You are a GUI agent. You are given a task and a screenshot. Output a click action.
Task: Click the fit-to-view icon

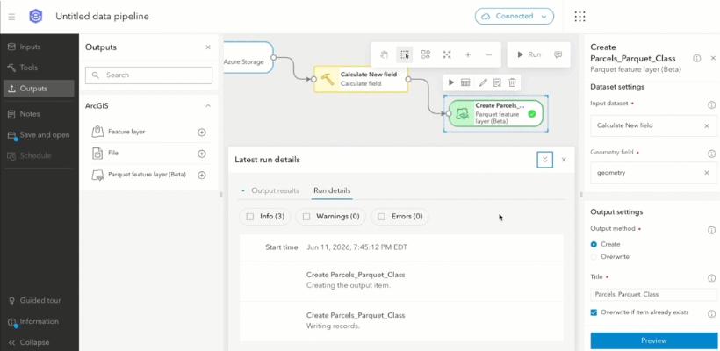(x=446, y=54)
